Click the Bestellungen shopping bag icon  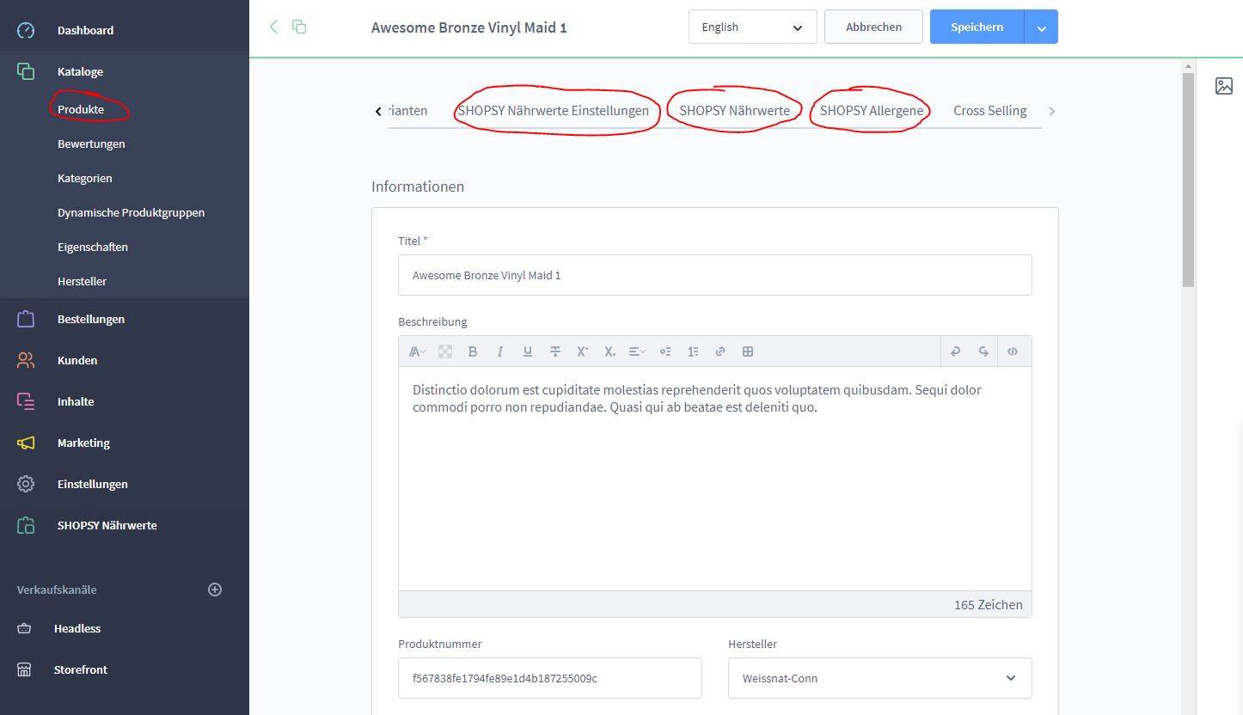pyautogui.click(x=26, y=319)
